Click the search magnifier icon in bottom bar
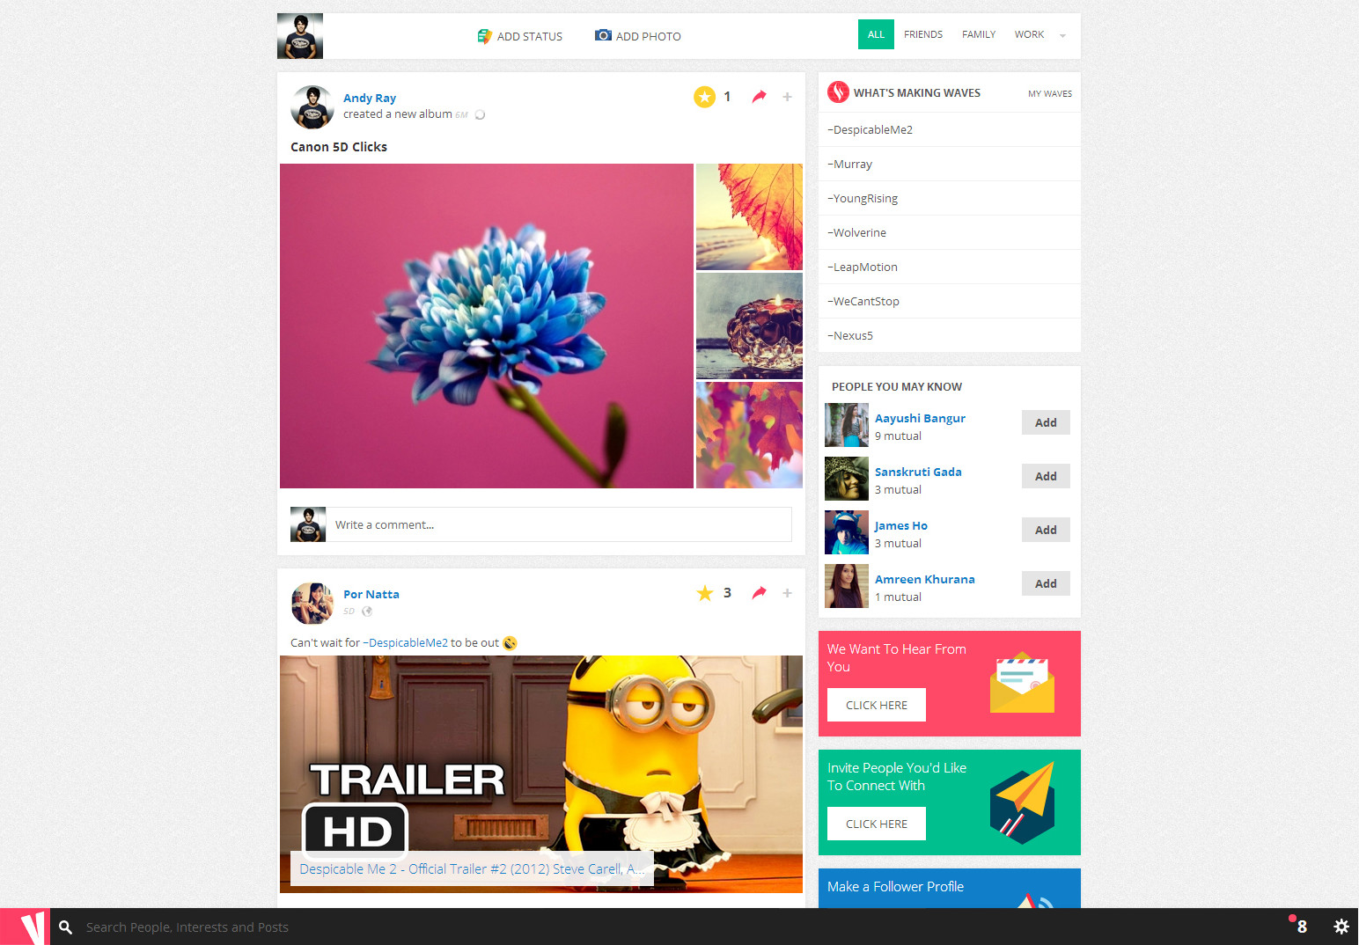 (x=65, y=927)
